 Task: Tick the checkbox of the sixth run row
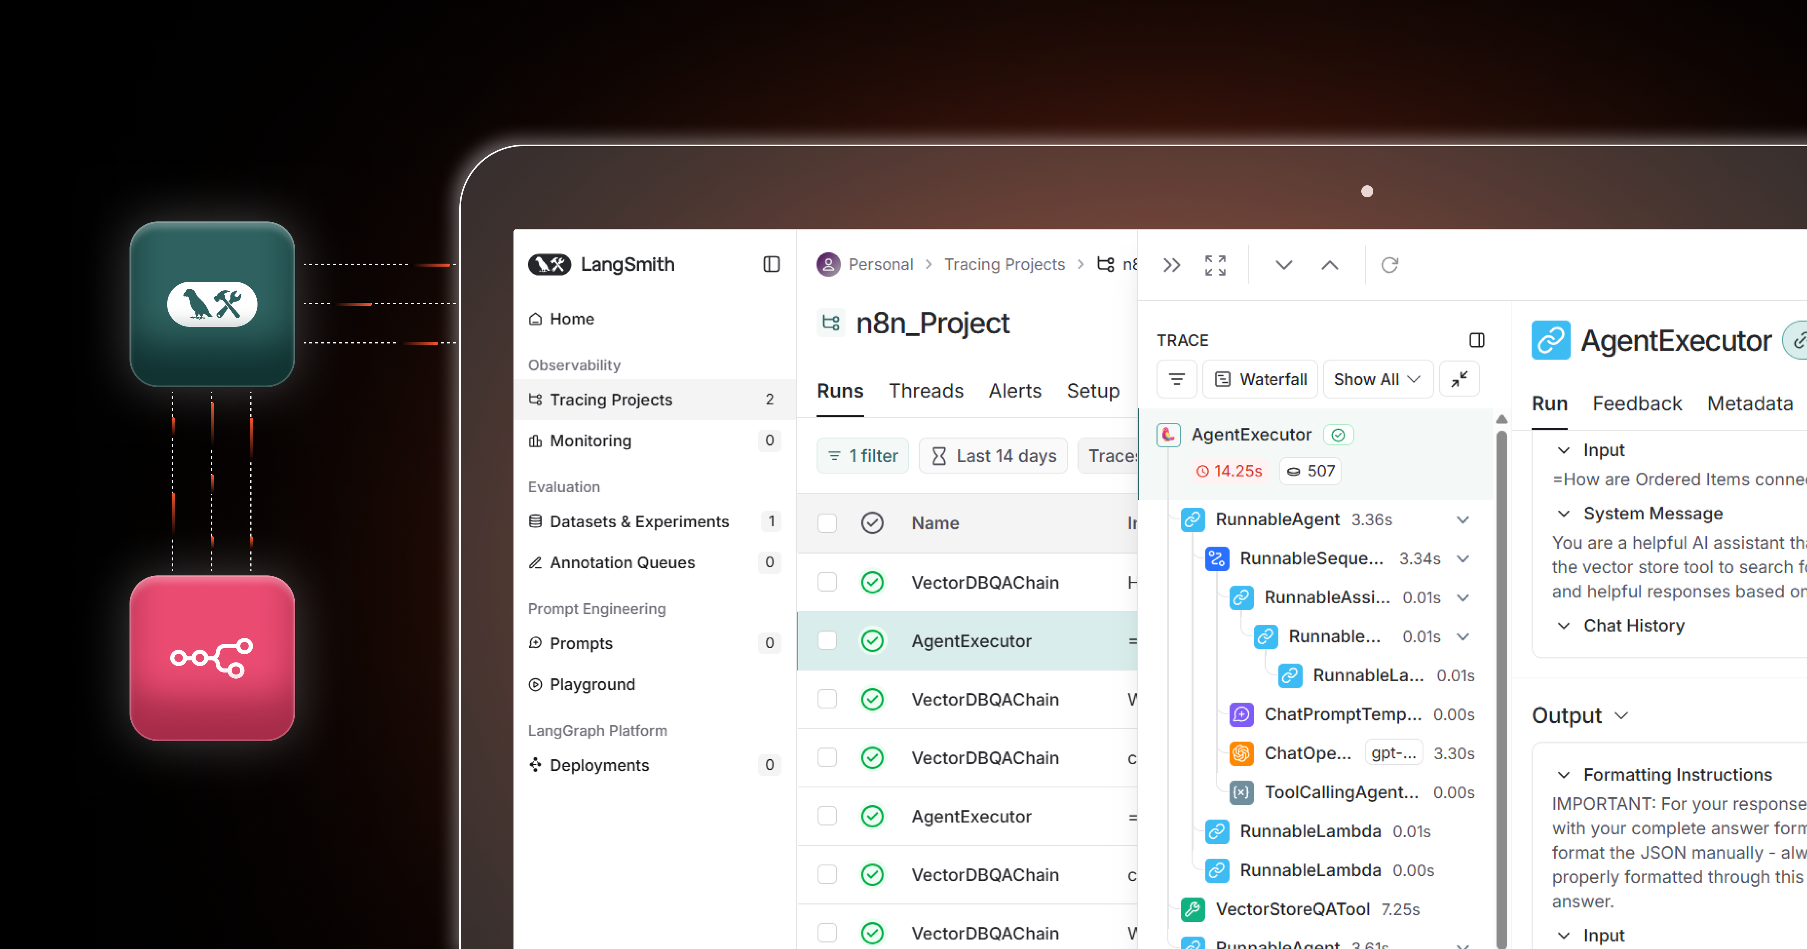(827, 874)
